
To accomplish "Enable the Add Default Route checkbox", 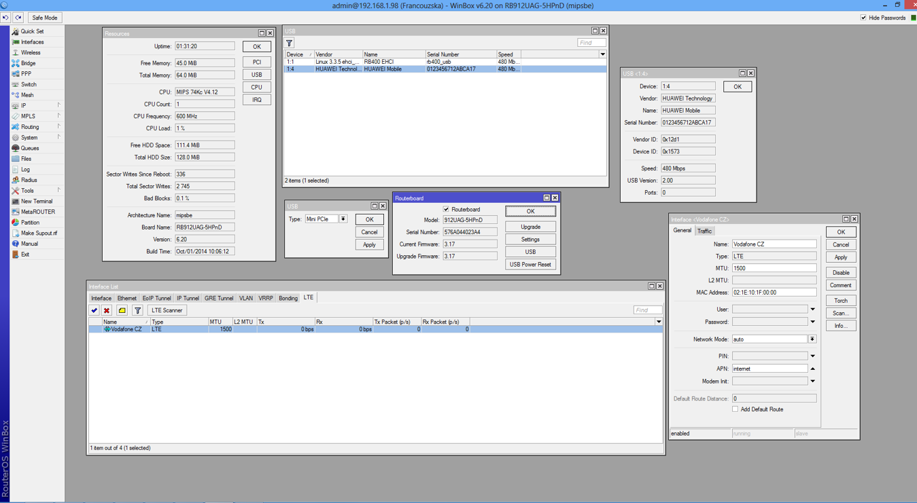I will pos(735,409).
